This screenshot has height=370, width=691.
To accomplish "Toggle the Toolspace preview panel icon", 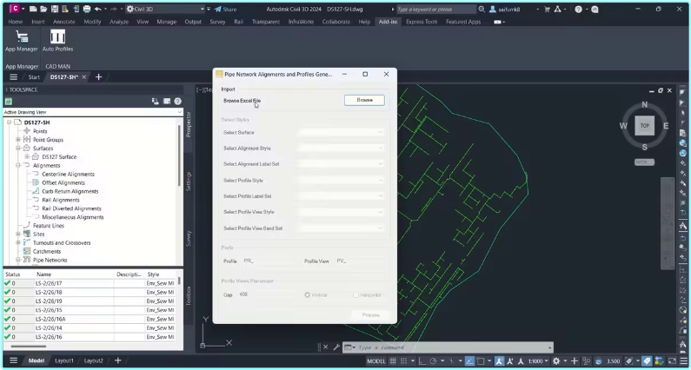I will tap(167, 102).
